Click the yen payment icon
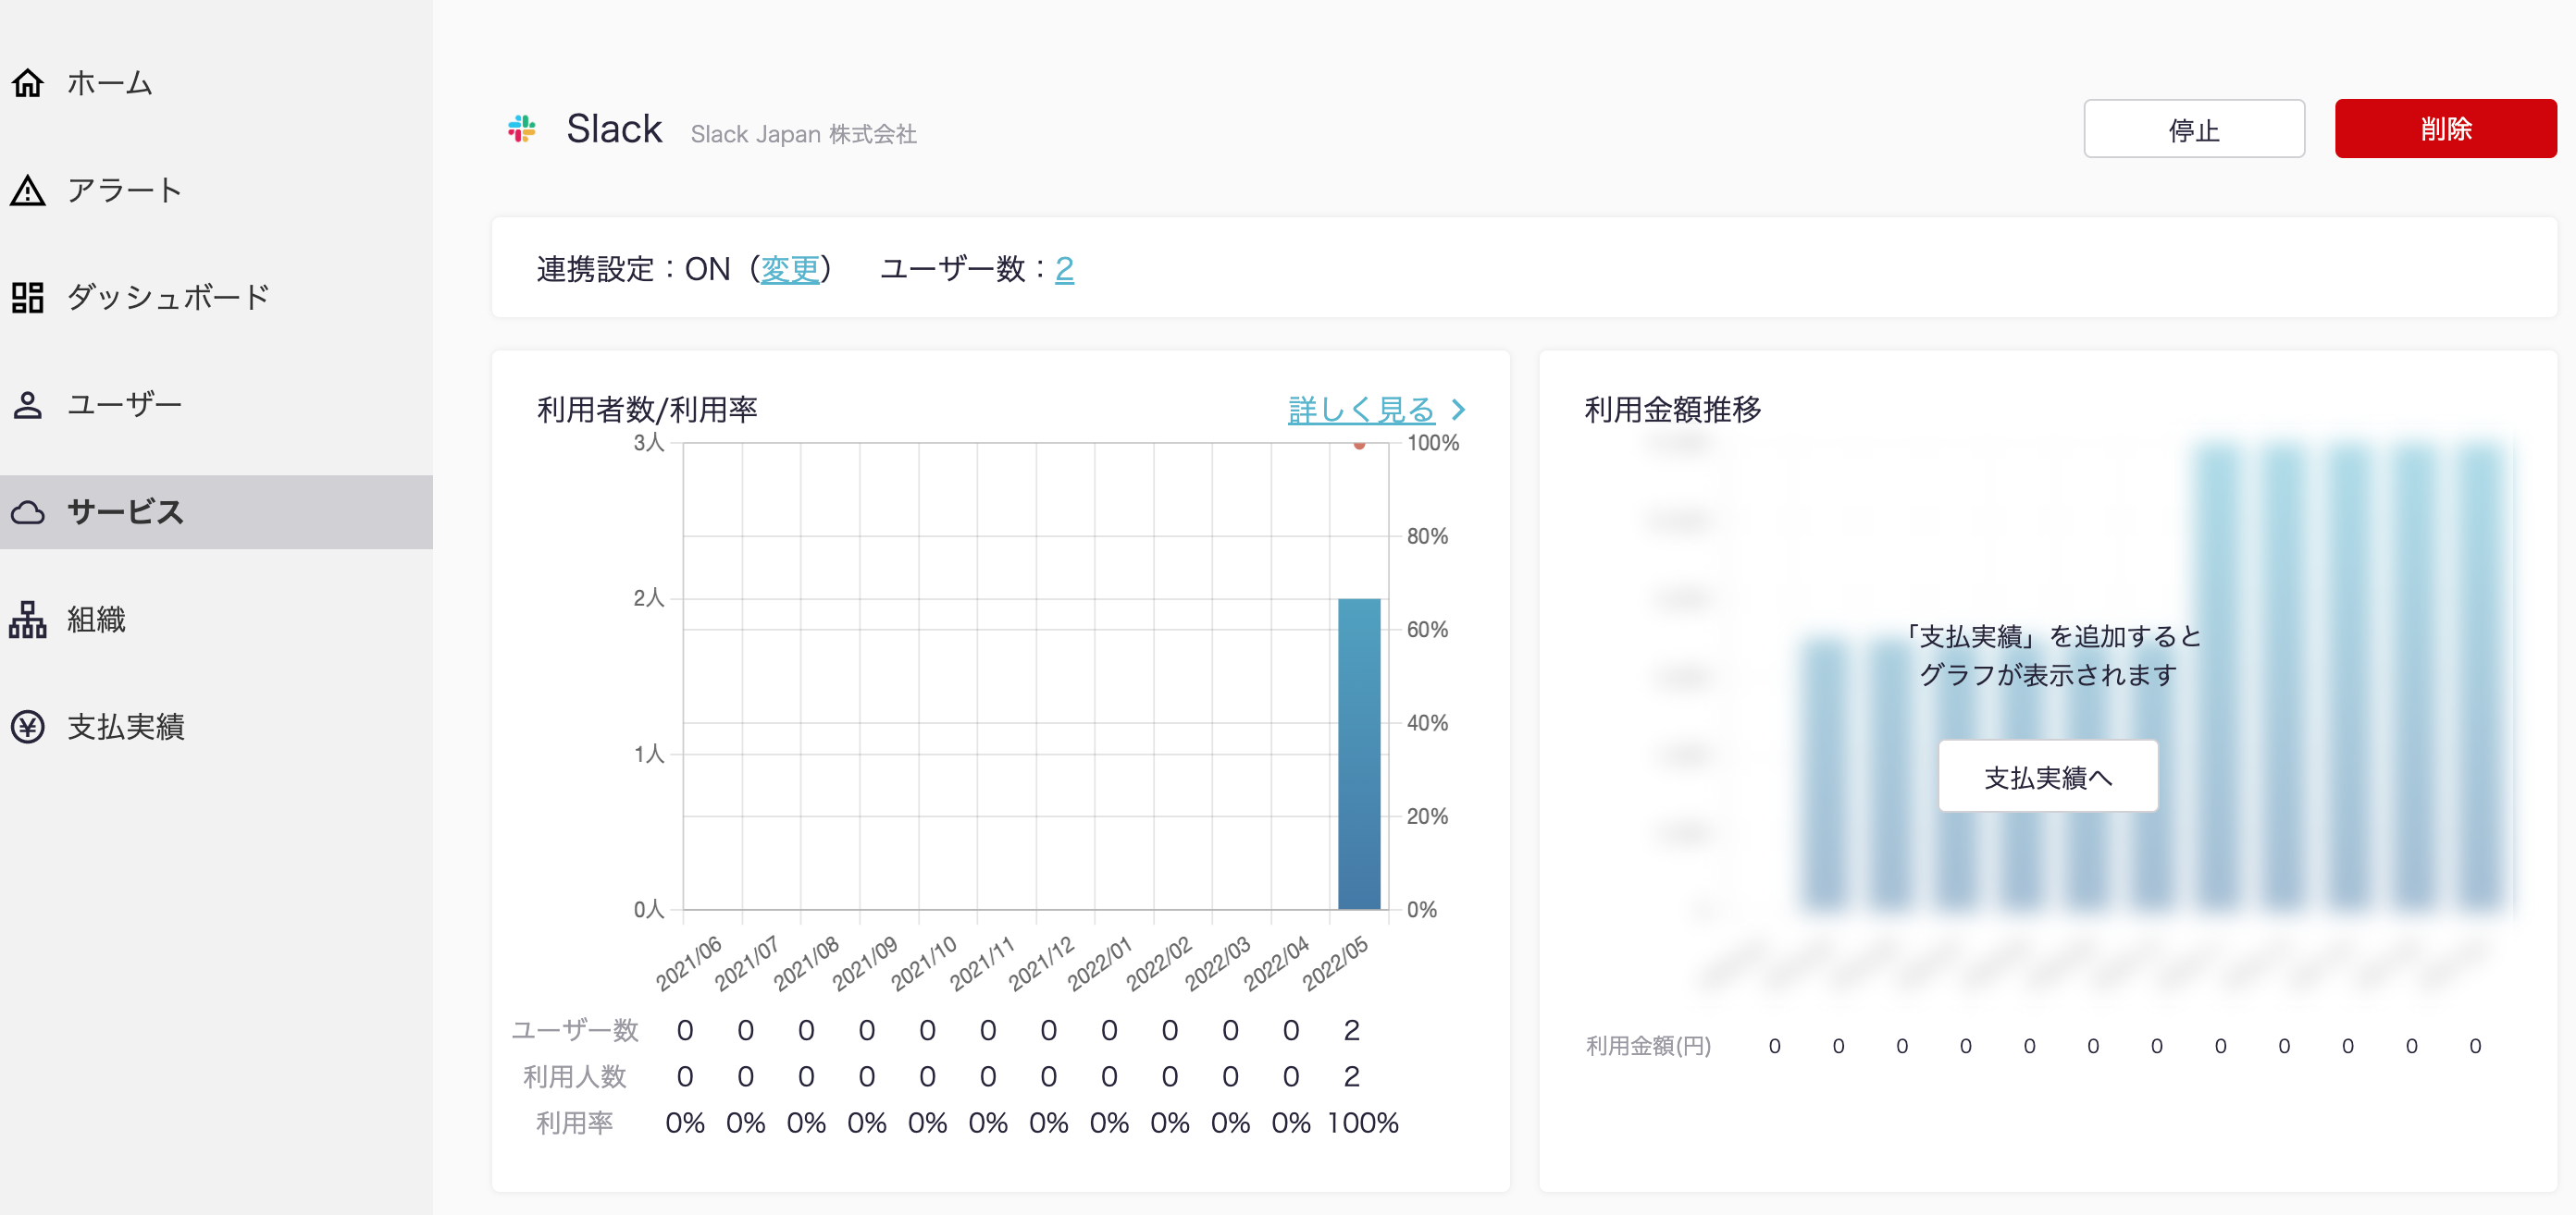Viewport: 2576px width, 1215px height. pyautogui.click(x=28, y=727)
